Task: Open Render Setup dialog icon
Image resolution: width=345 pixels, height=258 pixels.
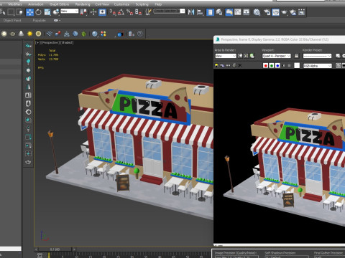Action: pyautogui.click(x=267, y=12)
